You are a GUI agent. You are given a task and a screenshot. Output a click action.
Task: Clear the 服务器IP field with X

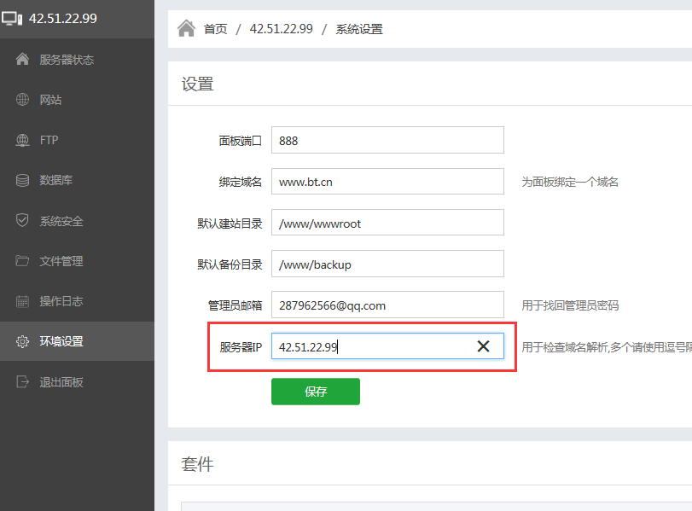tap(483, 346)
